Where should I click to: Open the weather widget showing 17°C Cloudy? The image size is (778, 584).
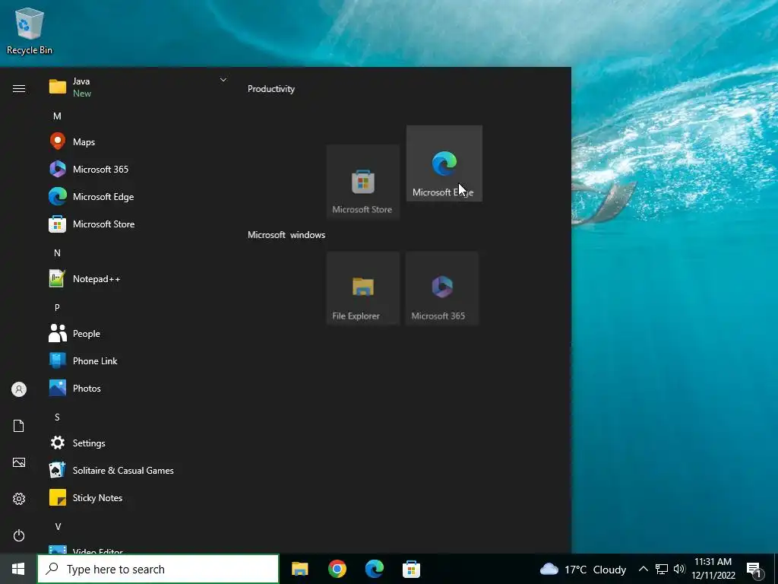(583, 569)
